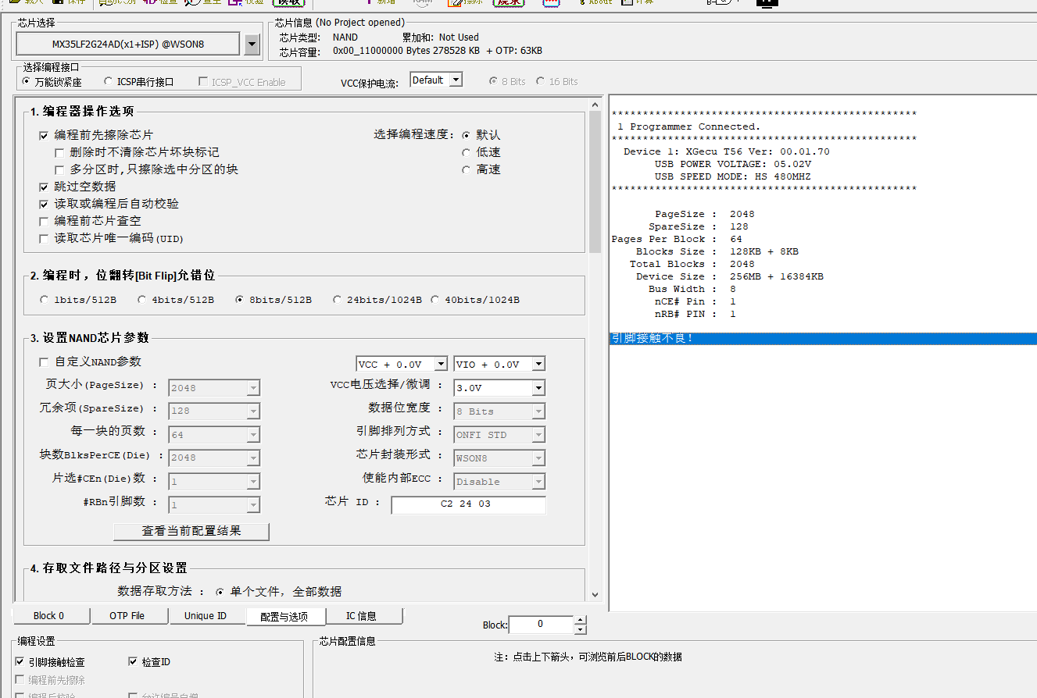Viewport: 1037px width, 698px height.
Task: Enable 编程前芯片查空 checkbox
Action: point(44,221)
